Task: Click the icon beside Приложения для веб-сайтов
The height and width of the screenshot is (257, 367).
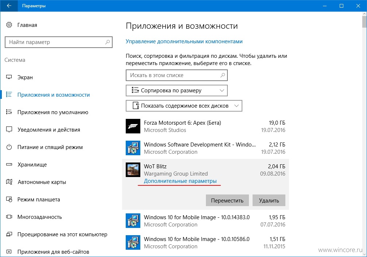Action: (x=9, y=252)
